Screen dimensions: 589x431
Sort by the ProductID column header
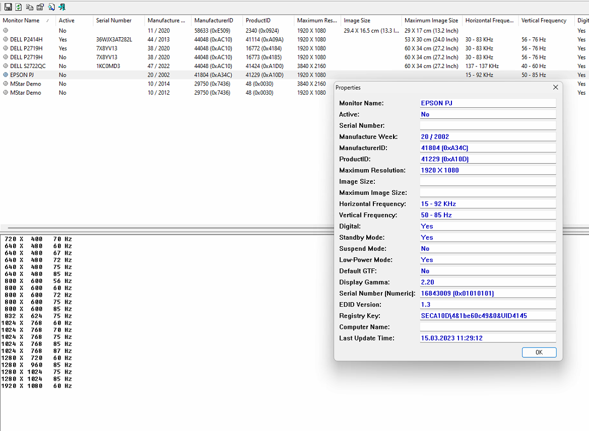pyautogui.click(x=269, y=20)
